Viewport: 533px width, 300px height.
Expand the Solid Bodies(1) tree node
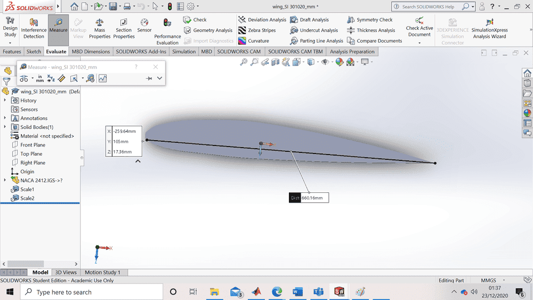pos(5,127)
